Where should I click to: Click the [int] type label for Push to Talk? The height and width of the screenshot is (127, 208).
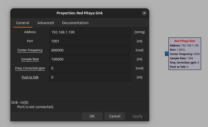point(140,77)
